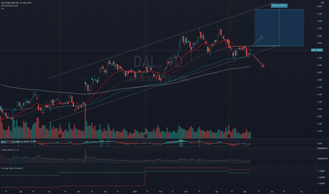Screen dimensions: 329x194
Task: Click the 20000000.00 volume axis label
Action: (x=322, y=159)
